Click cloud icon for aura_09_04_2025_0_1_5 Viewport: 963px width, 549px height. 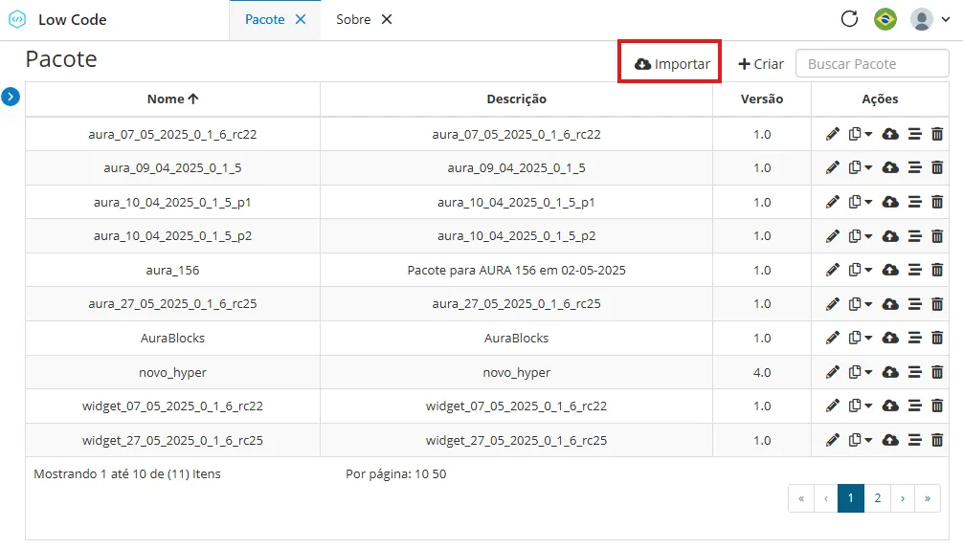tap(890, 167)
